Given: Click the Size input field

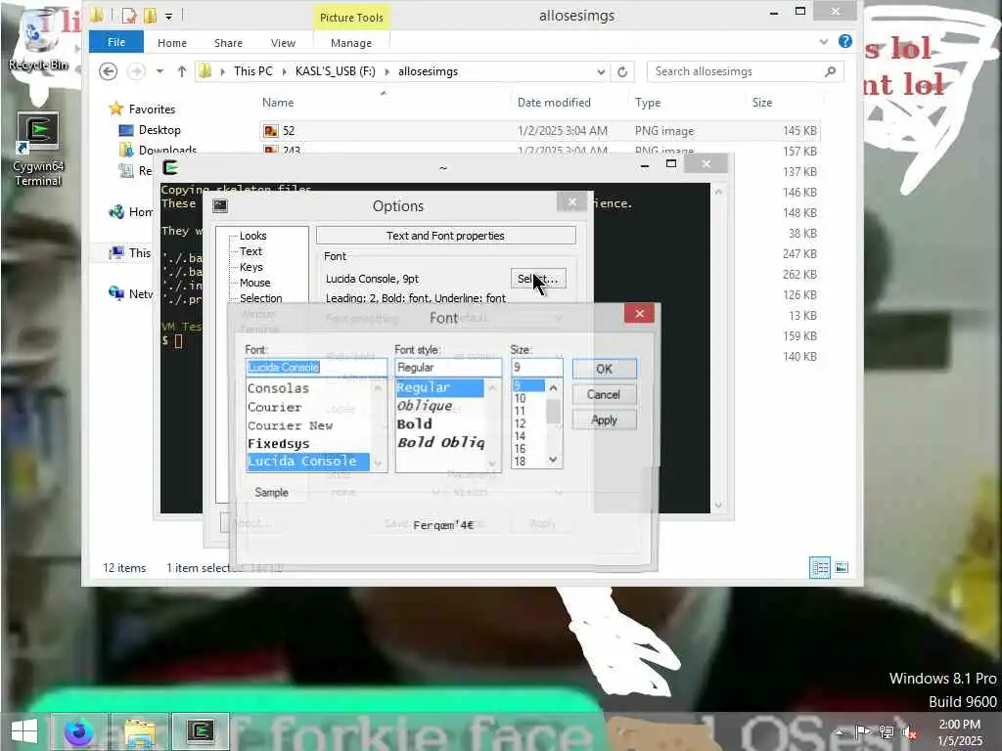Looking at the screenshot, I should (x=537, y=368).
